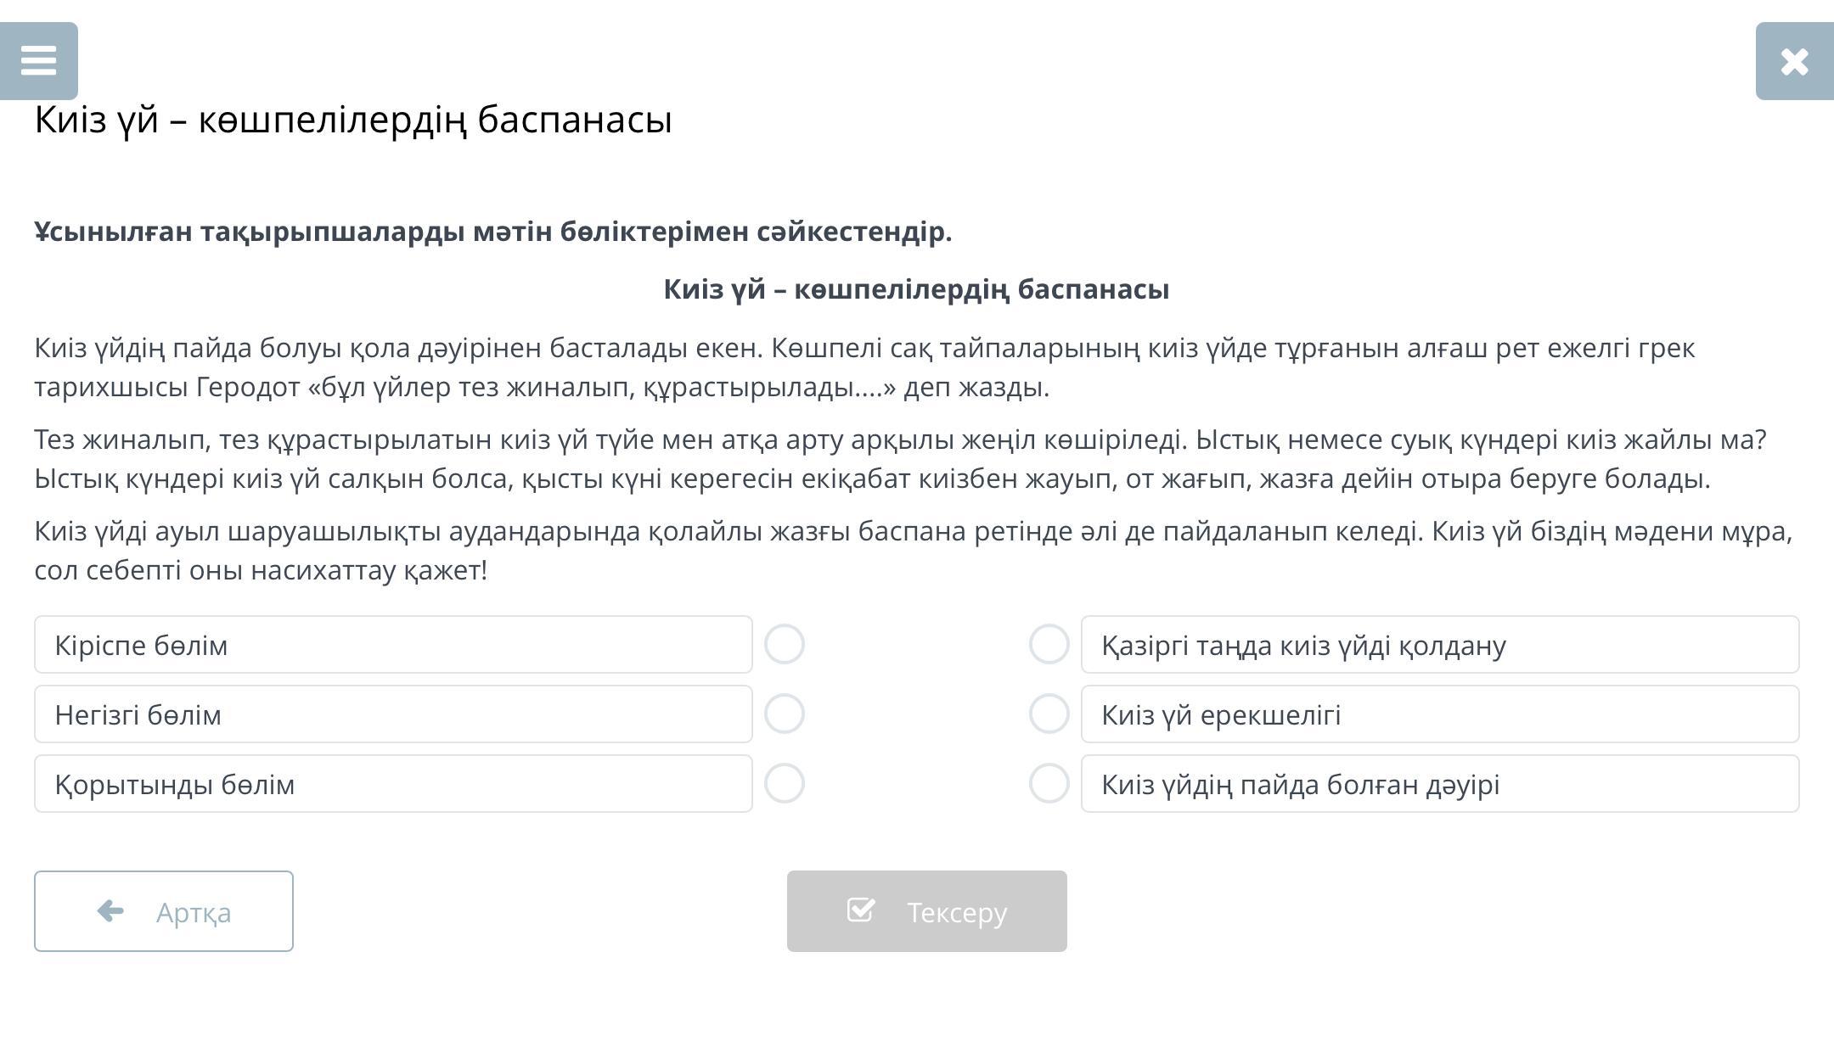
Task: Open the hamburger menu icon
Action: click(38, 61)
